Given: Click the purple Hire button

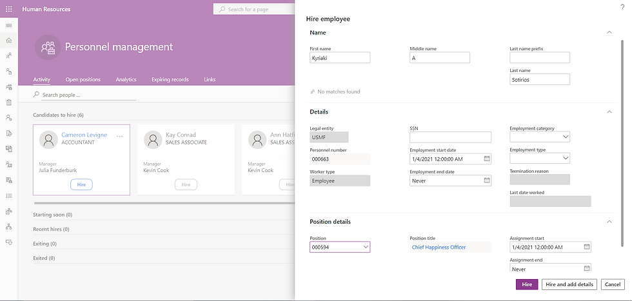Looking at the screenshot, I should point(527,284).
